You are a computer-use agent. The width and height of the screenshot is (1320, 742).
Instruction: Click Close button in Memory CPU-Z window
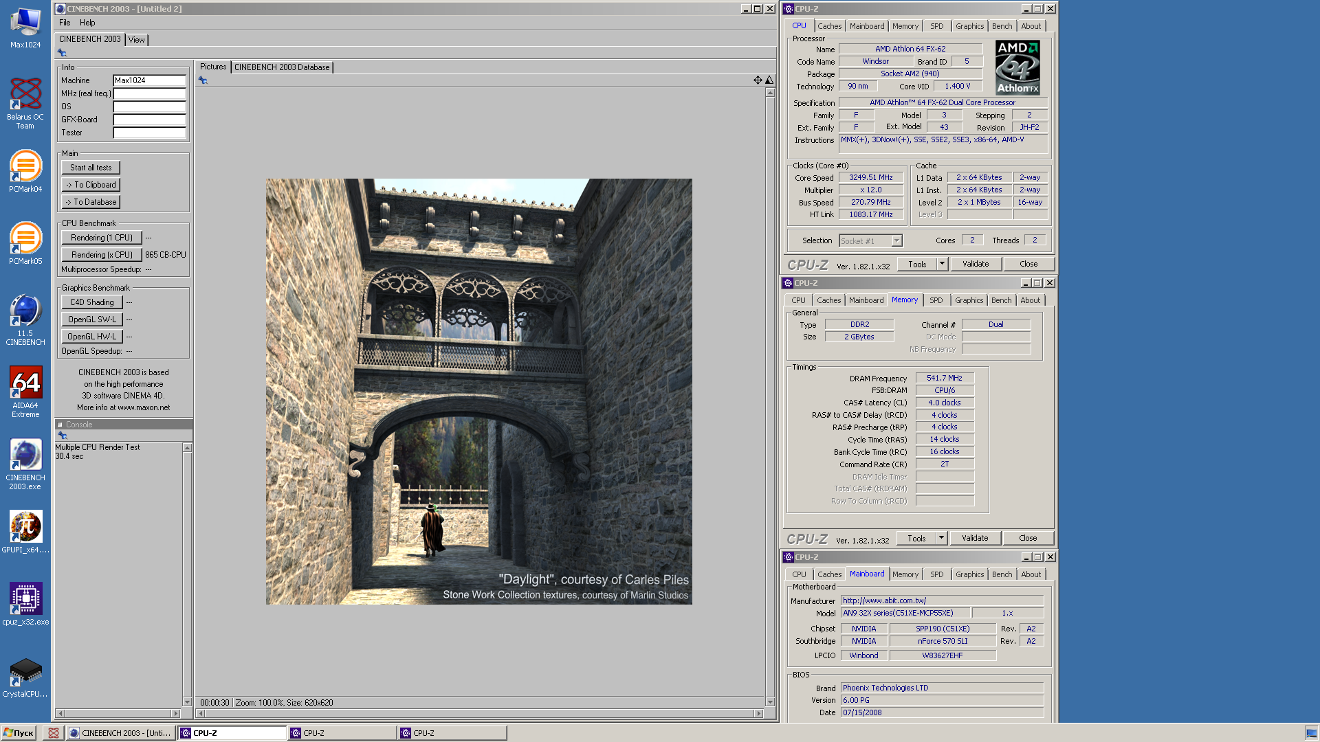(1028, 538)
